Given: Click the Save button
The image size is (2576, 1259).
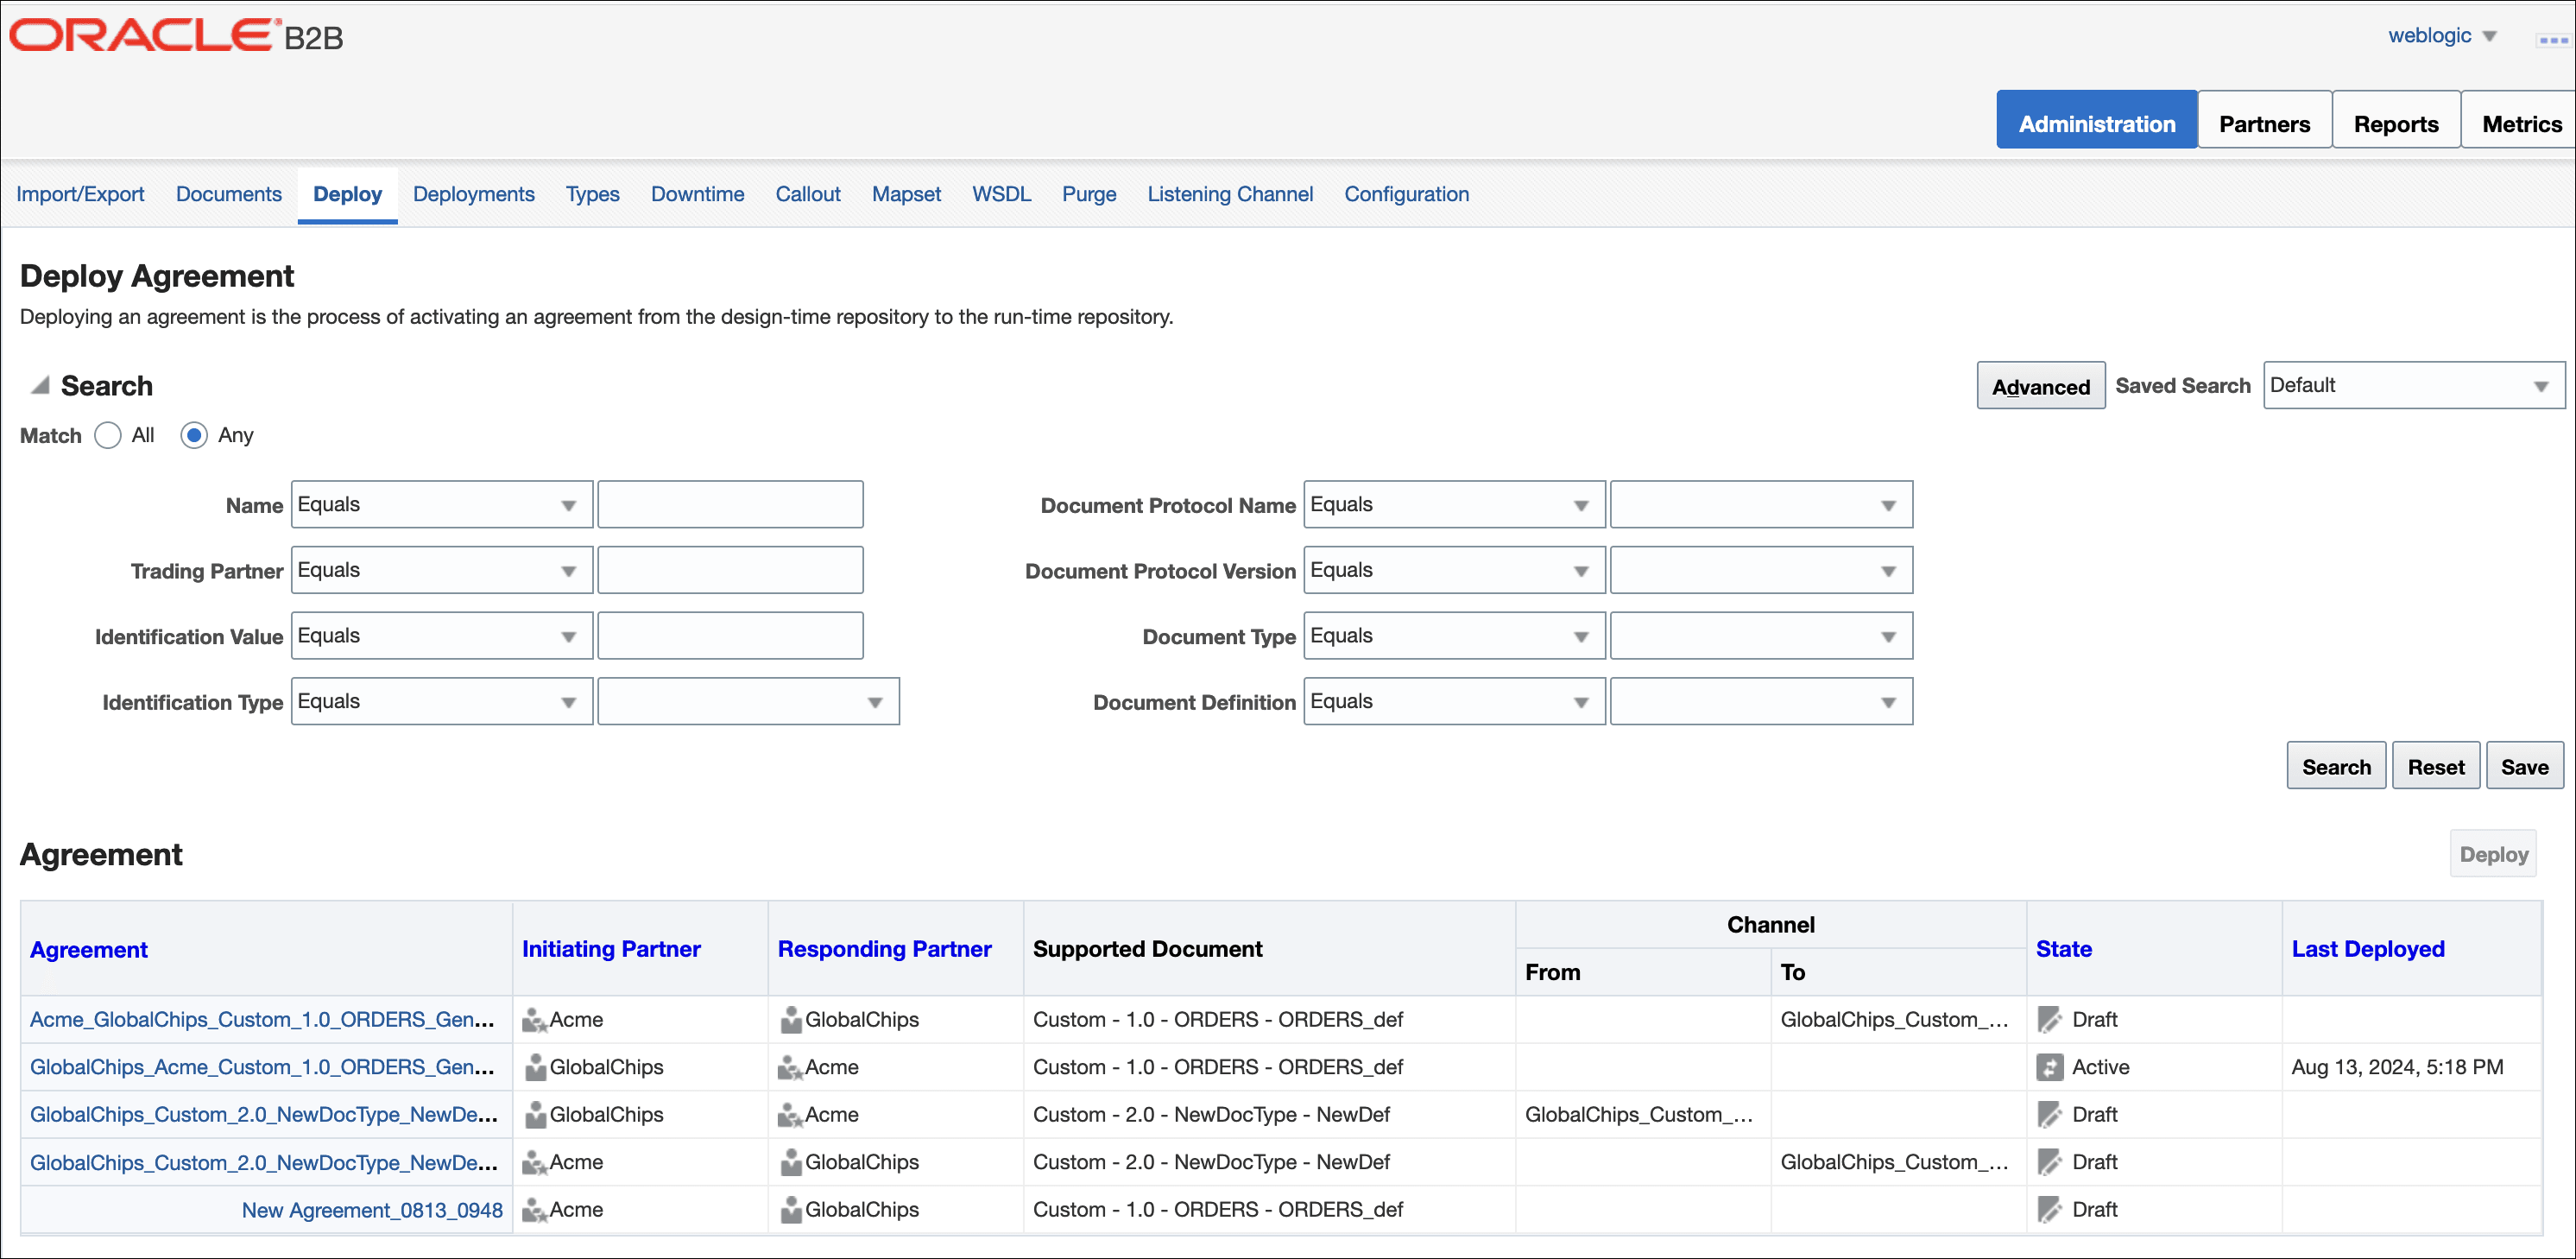Looking at the screenshot, I should (x=2525, y=766).
